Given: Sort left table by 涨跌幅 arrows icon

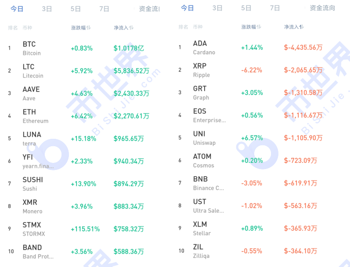Looking at the screenshot, I should [89, 28].
